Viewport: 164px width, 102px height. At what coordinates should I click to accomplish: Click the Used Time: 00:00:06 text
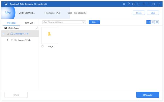[x=77, y=13]
